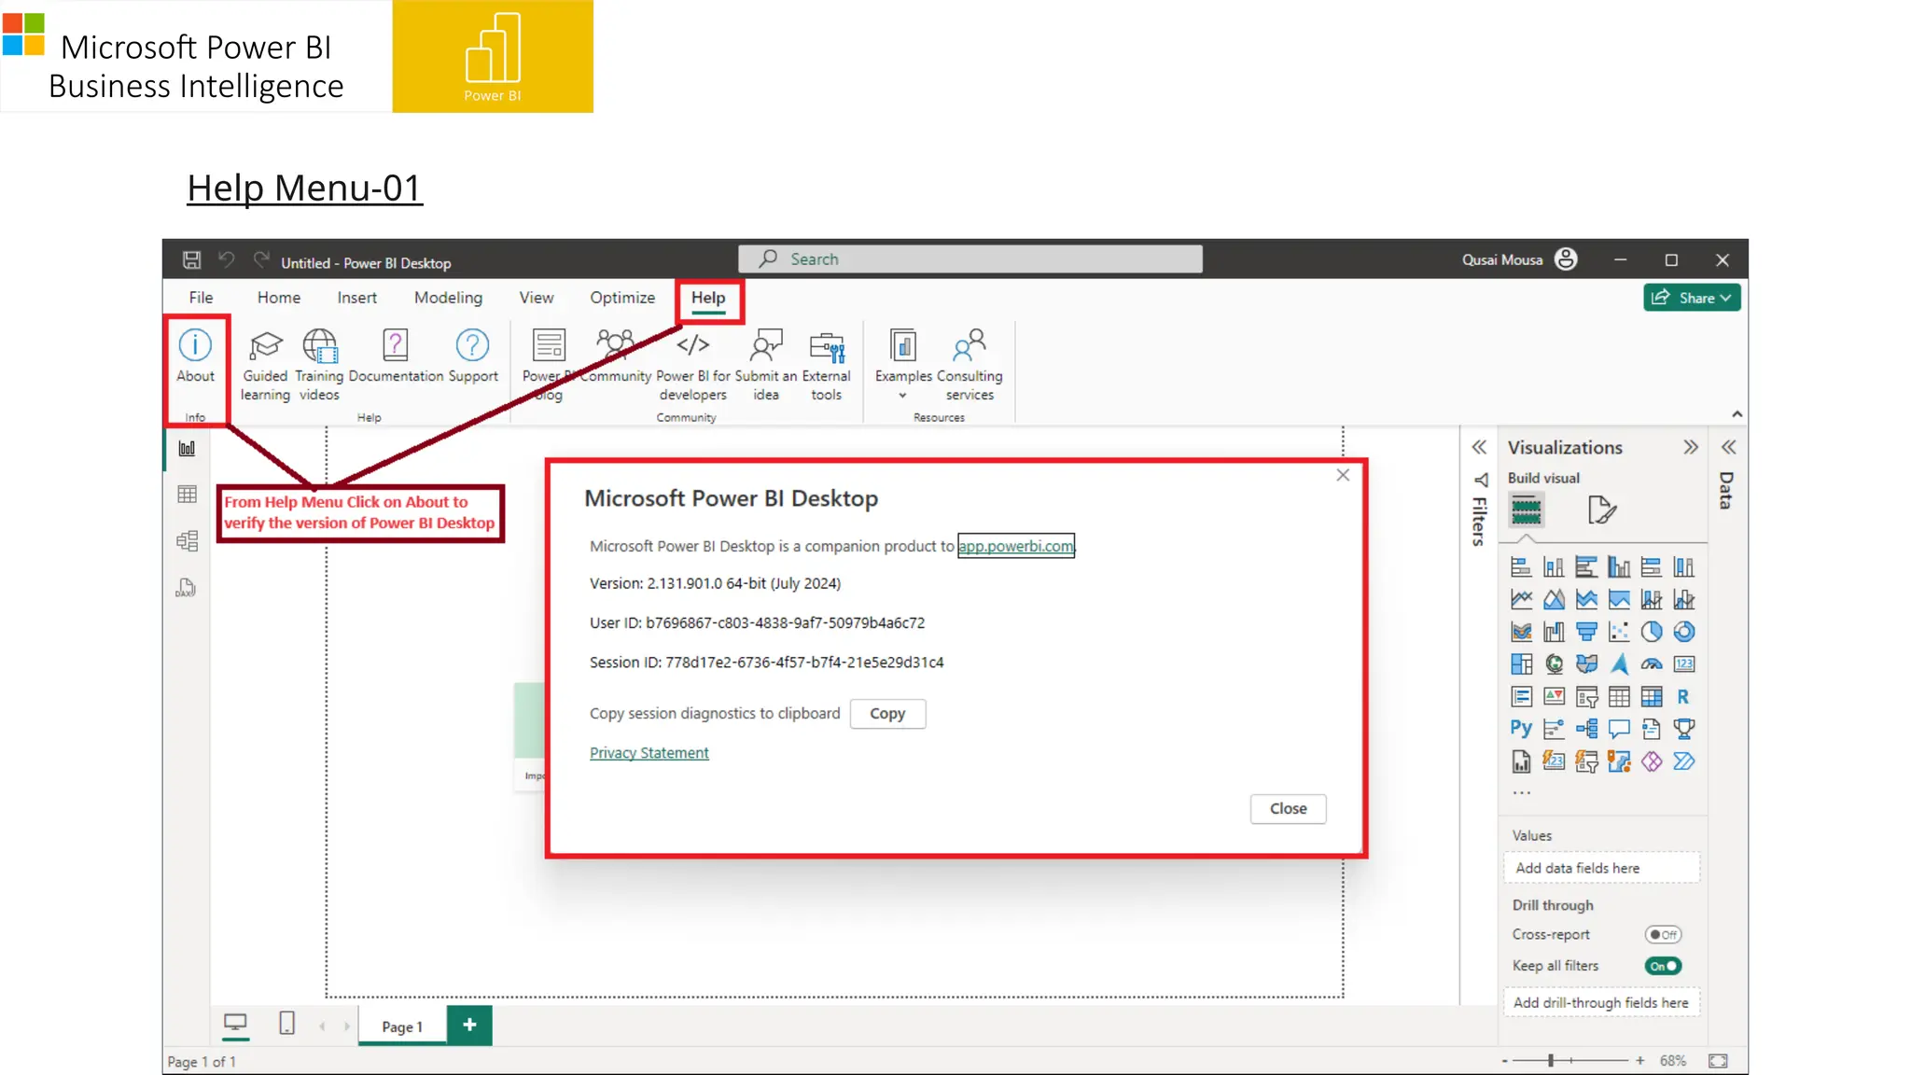Open the Privacy Statement link
This screenshot has width=1911, height=1075.
pos(649,753)
